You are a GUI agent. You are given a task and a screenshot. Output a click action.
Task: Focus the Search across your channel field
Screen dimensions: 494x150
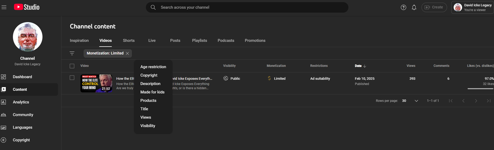pyautogui.click(x=247, y=7)
